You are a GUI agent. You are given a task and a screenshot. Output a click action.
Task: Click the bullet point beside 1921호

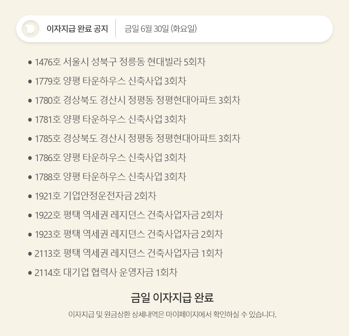click(x=30, y=196)
